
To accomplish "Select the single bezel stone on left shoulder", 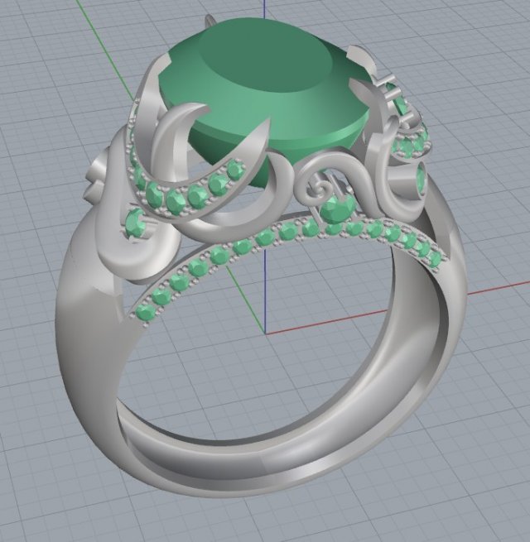I will click(x=132, y=222).
